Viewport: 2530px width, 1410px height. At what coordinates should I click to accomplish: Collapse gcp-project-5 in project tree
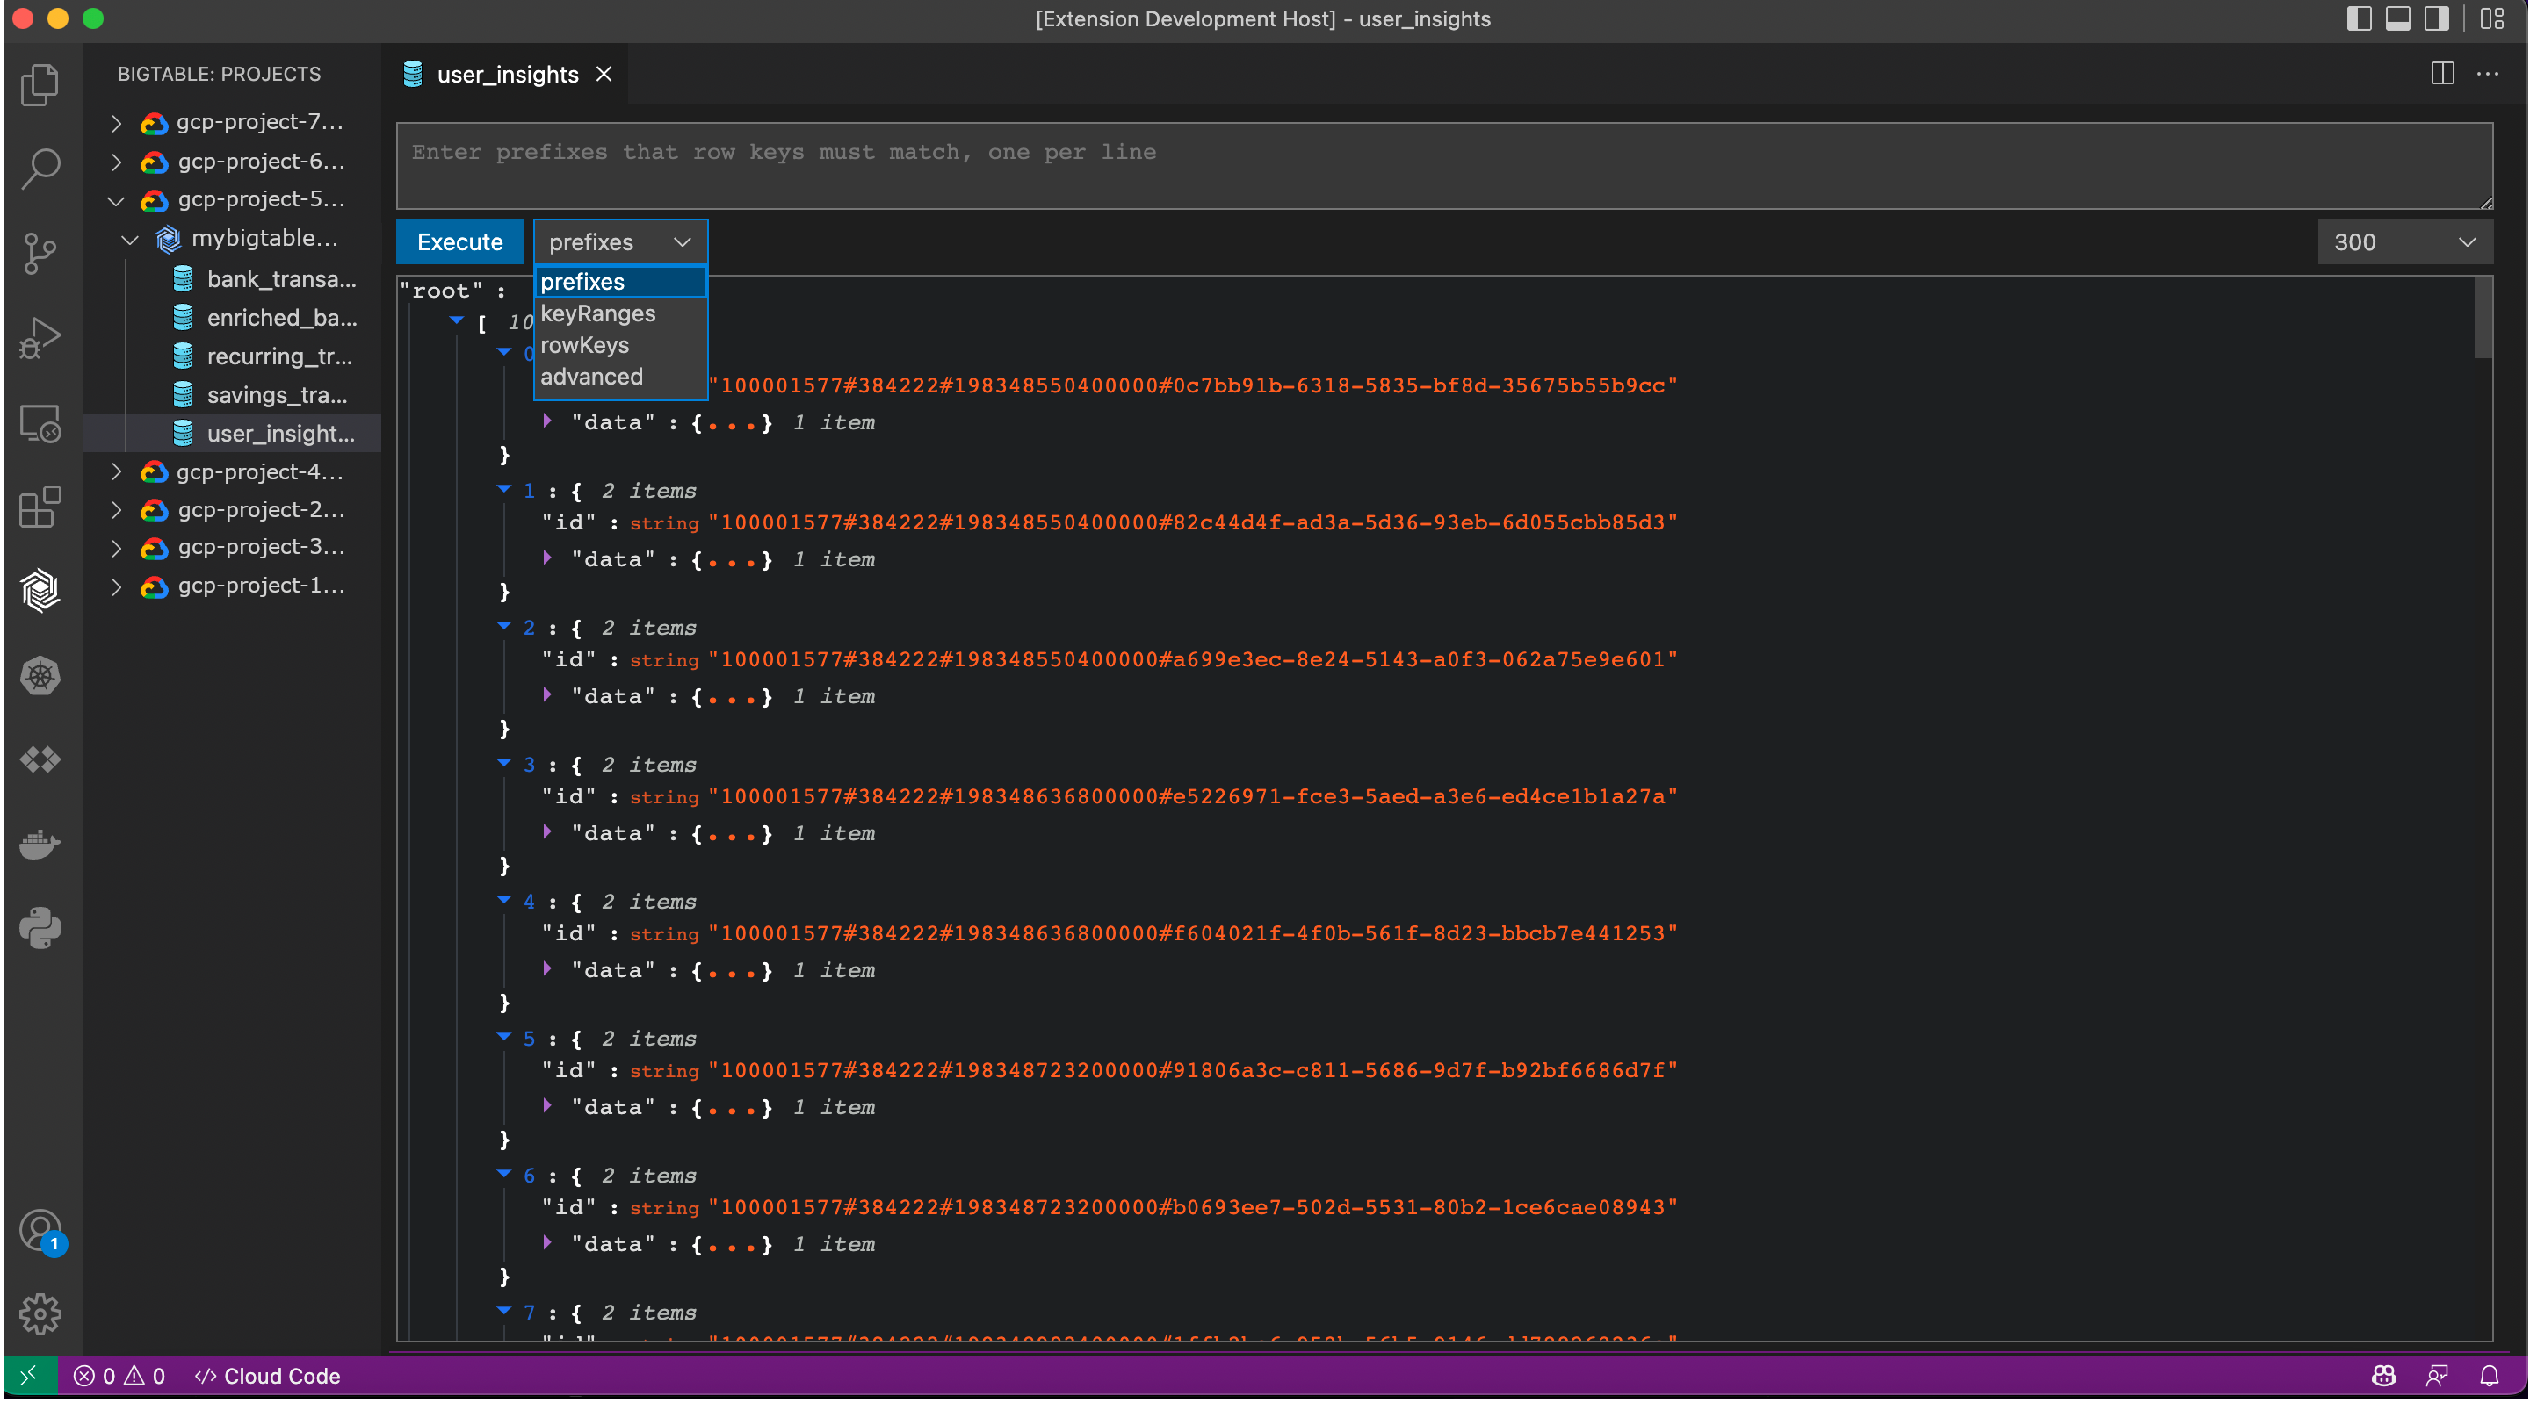[x=116, y=200]
